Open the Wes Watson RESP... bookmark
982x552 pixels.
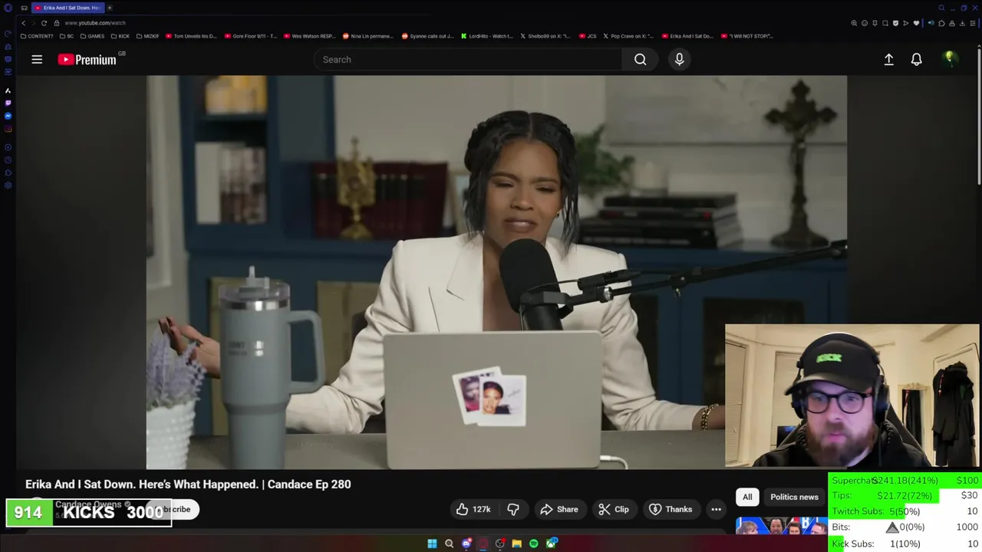310,36
